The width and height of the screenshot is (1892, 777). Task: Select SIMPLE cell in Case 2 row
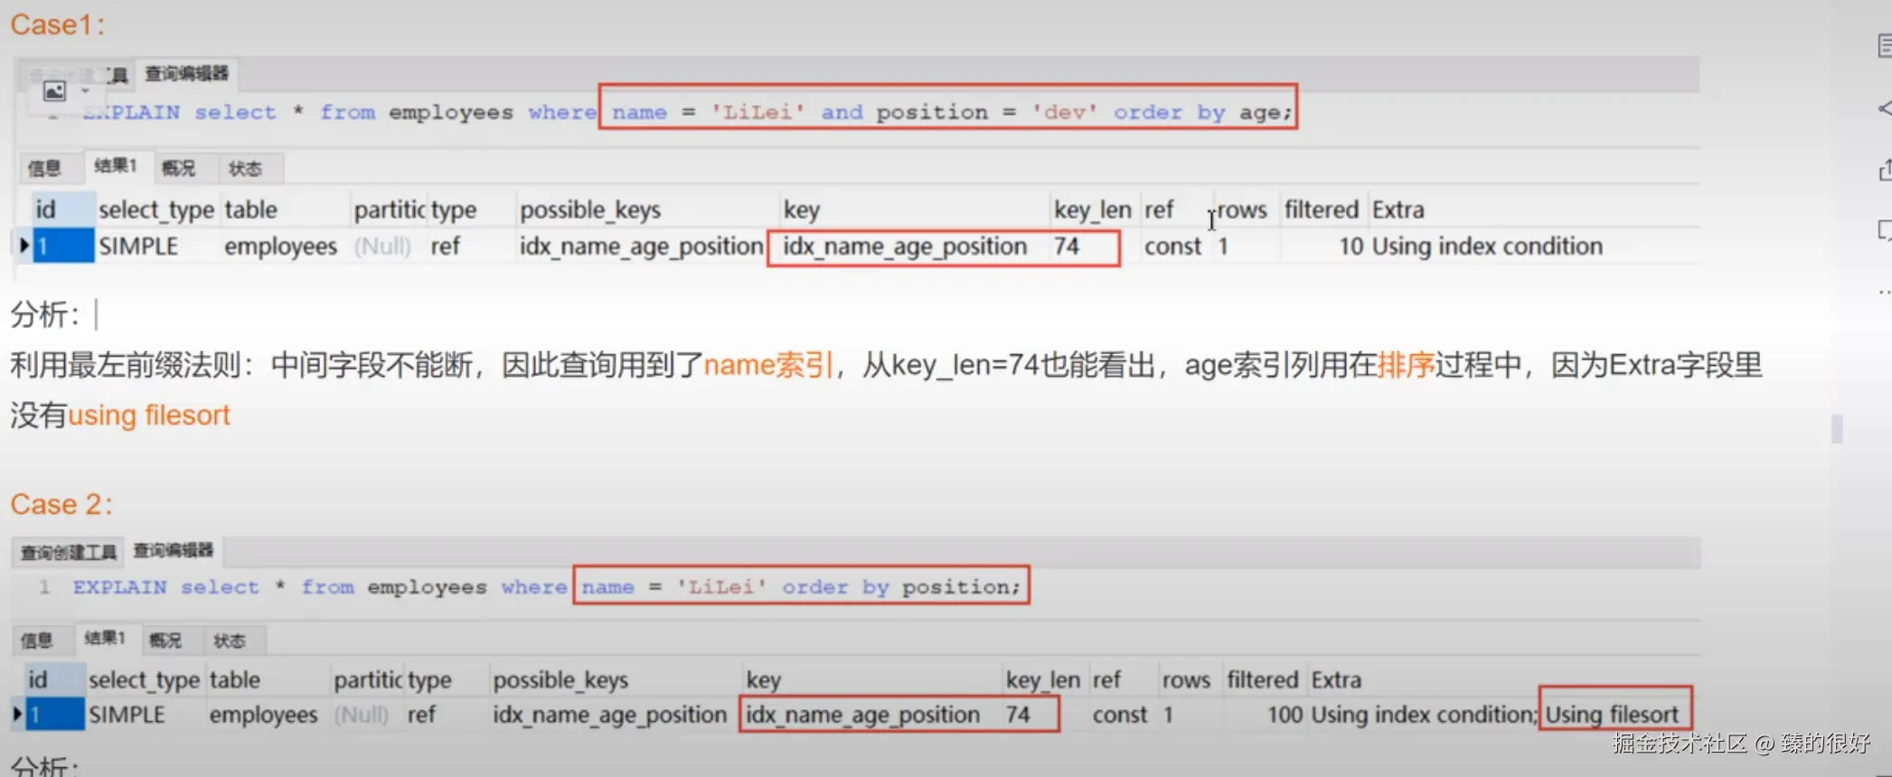click(x=127, y=715)
